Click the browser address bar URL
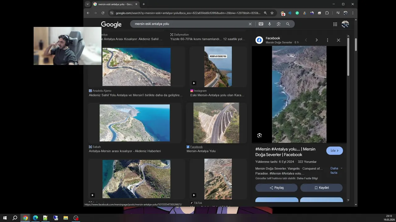 coord(188,13)
